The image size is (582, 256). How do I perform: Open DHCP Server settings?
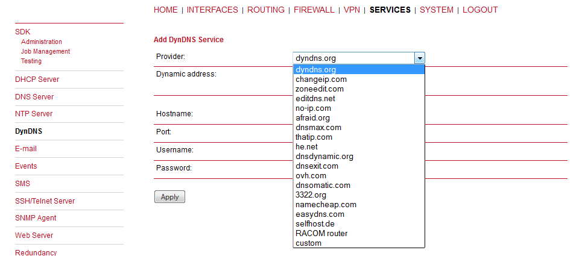coord(37,80)
